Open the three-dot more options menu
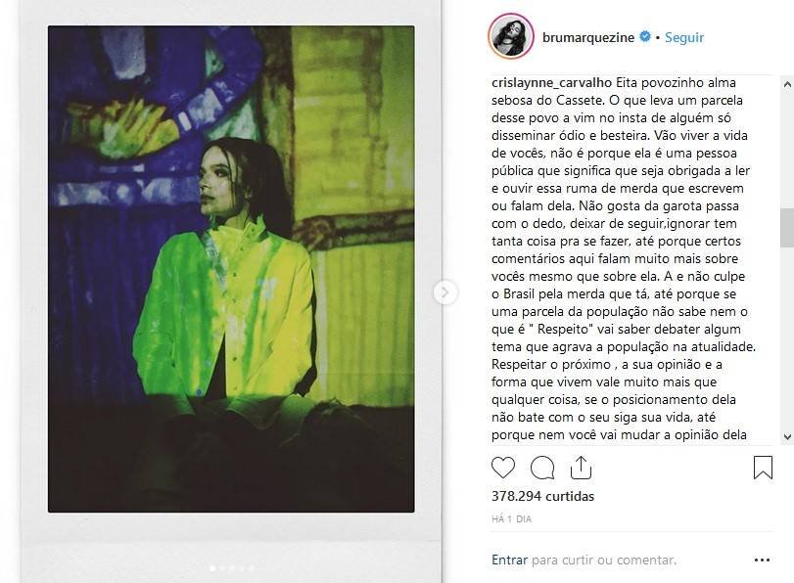 (762, 560)
